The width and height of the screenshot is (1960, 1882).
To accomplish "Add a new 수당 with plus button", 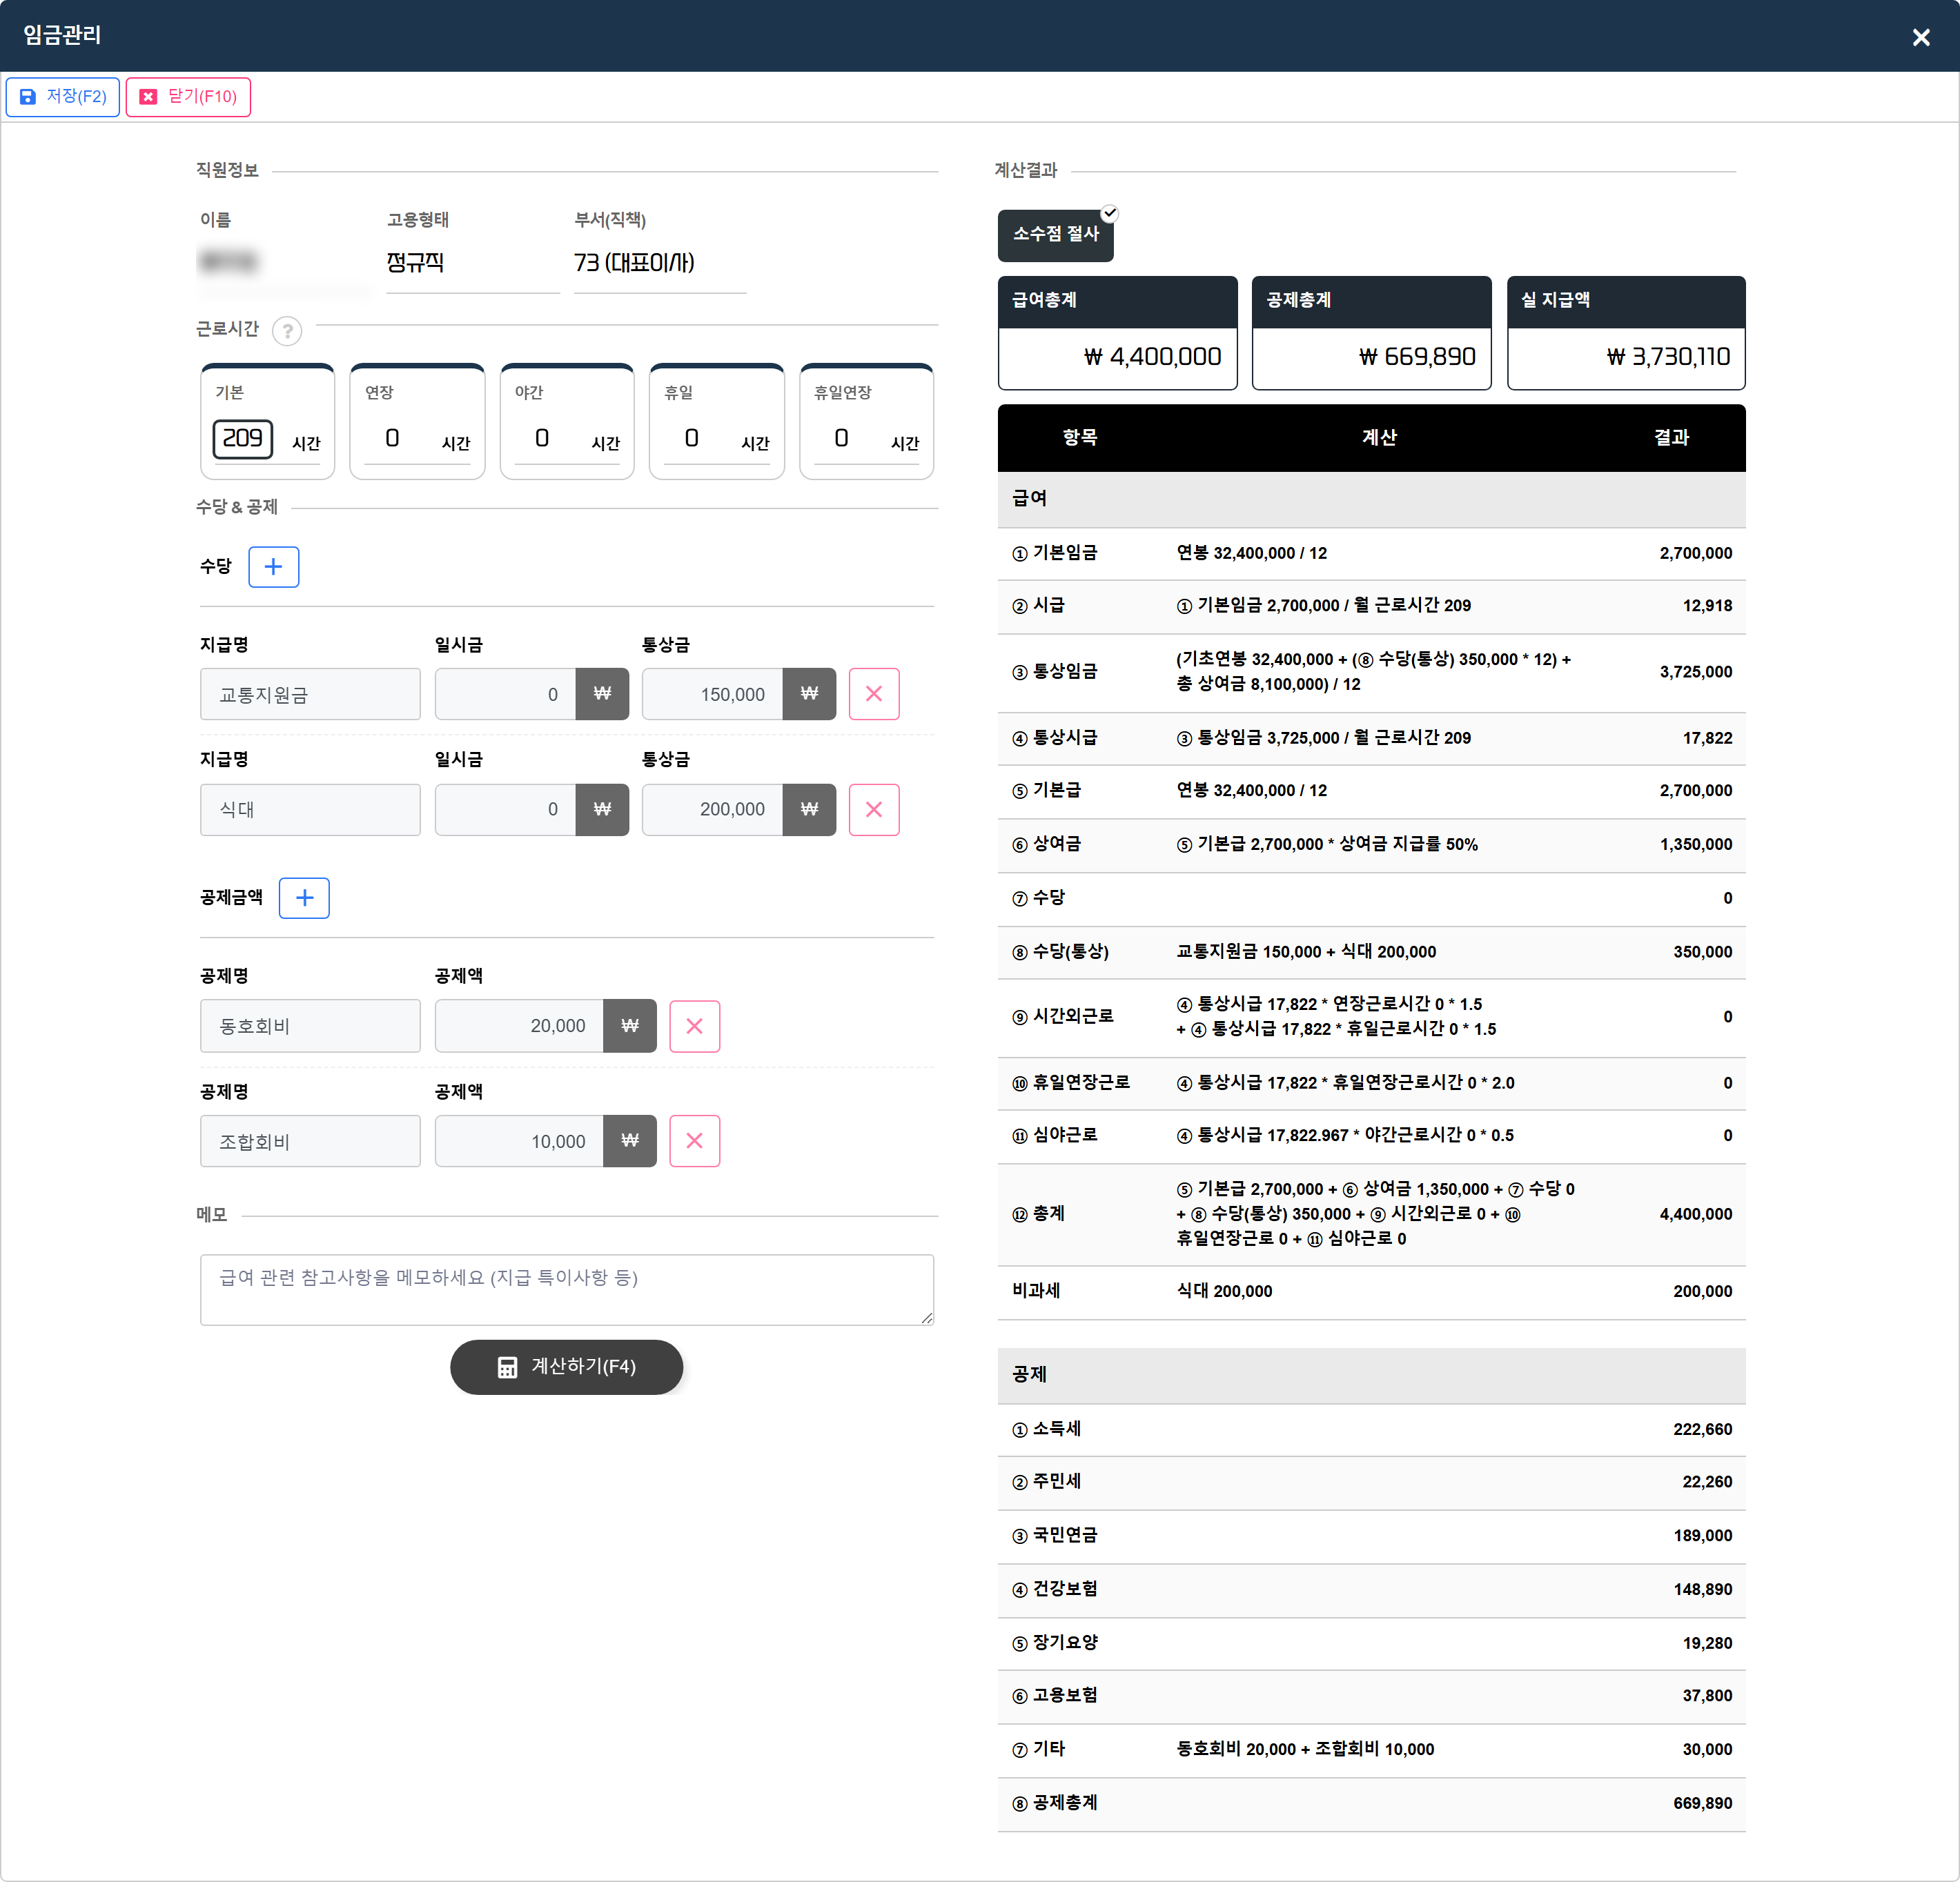I will [x=274, y=566].
